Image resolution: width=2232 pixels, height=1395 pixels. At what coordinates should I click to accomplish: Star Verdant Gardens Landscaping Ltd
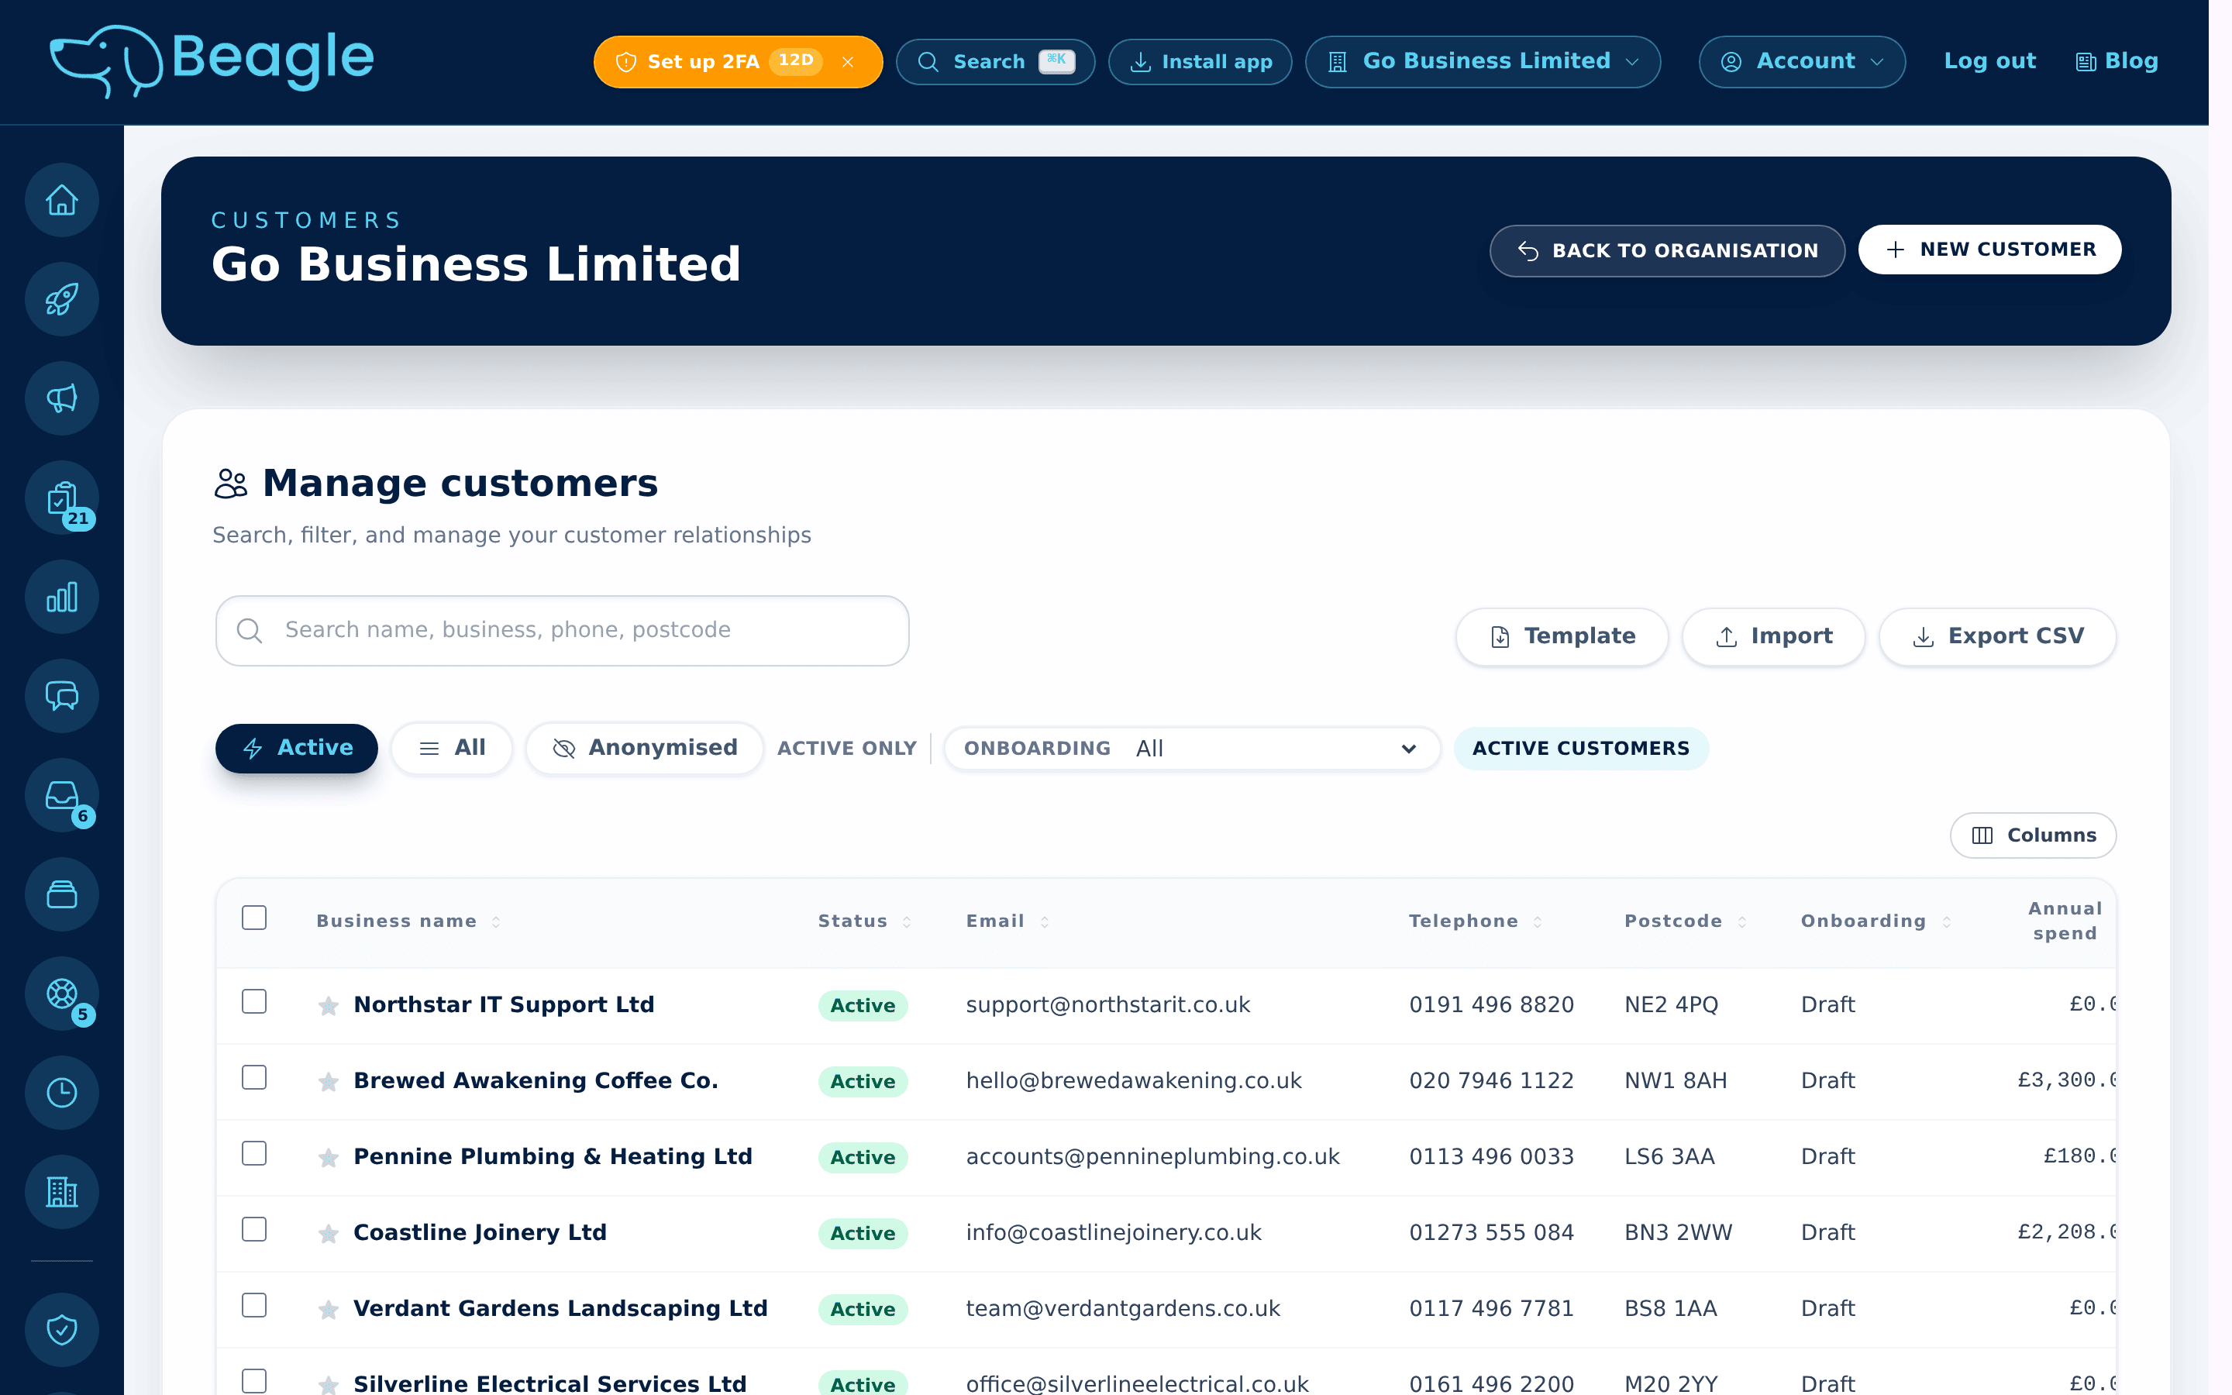tap(329, 1309)
